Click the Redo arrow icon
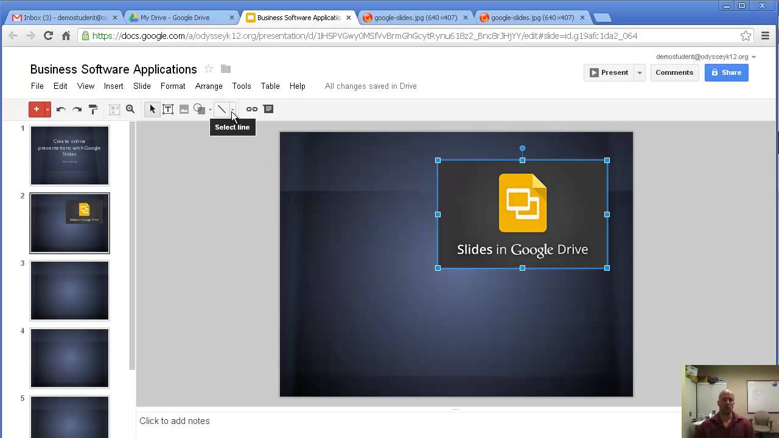This screenshot has width=779, height=438. (77, 109)
